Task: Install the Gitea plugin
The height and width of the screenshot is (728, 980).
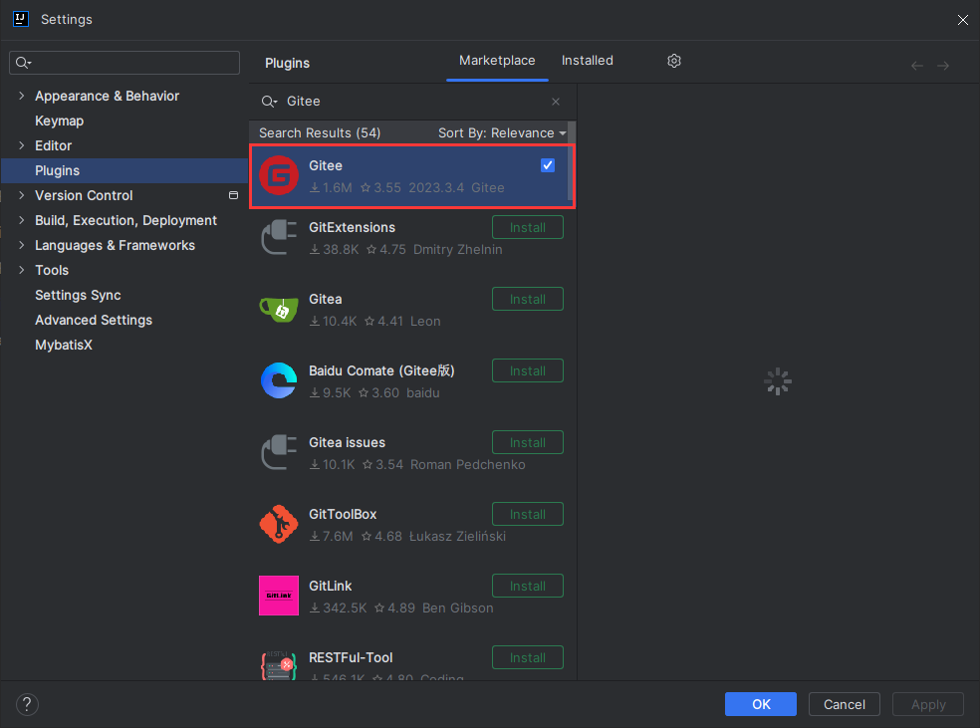Action: 528,300
